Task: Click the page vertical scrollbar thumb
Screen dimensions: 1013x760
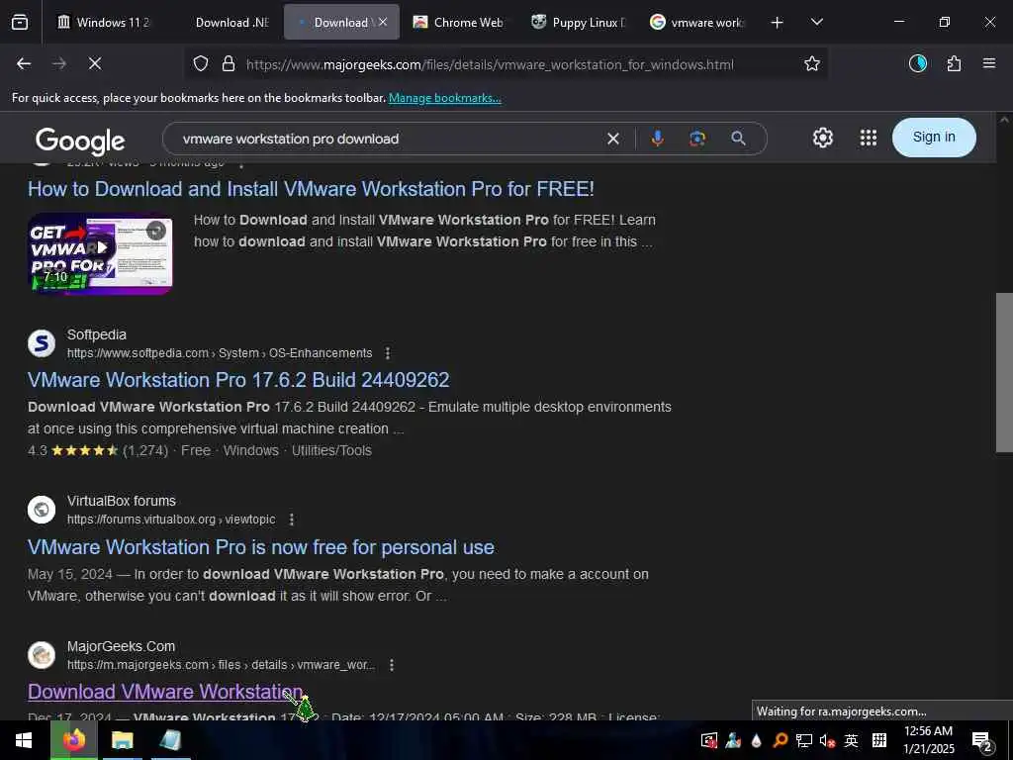Action: pos(1004,373)
